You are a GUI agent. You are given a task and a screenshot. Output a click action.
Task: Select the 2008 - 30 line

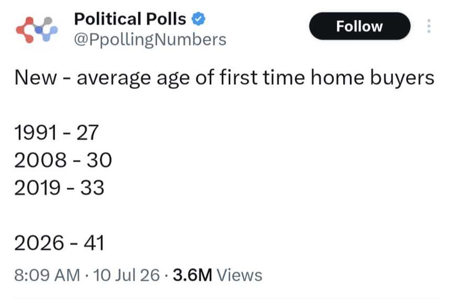coord(63,160)
